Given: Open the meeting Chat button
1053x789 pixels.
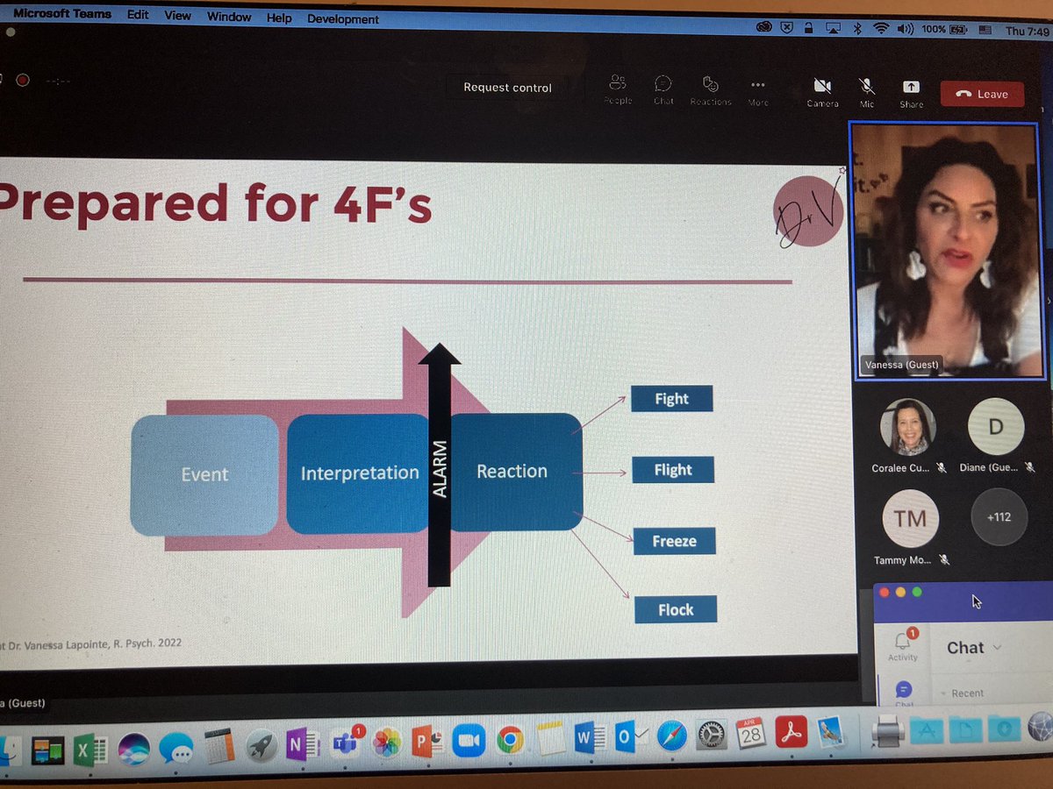Looking at the screenshot, I should [663, 89].
